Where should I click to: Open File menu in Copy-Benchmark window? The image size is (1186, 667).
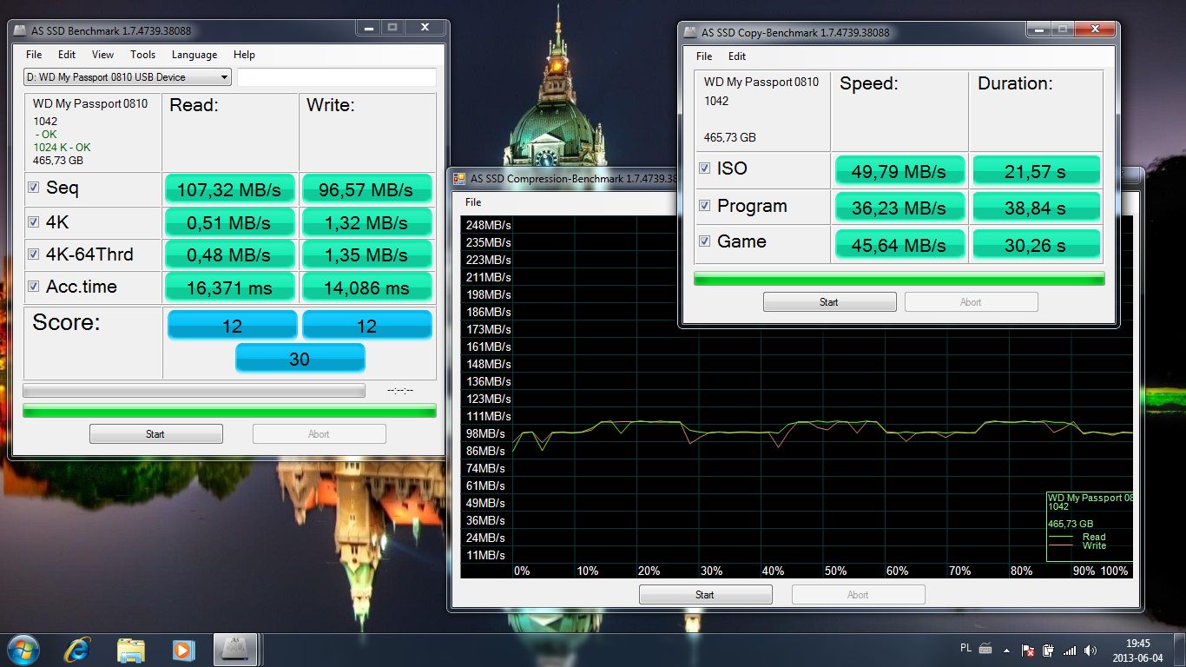704,56
